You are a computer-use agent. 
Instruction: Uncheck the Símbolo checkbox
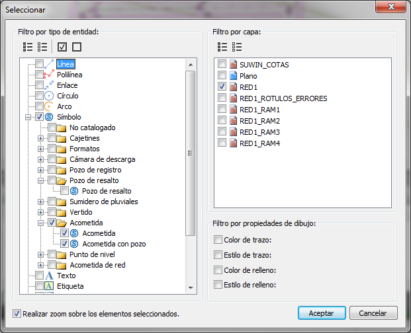[40, 117]
